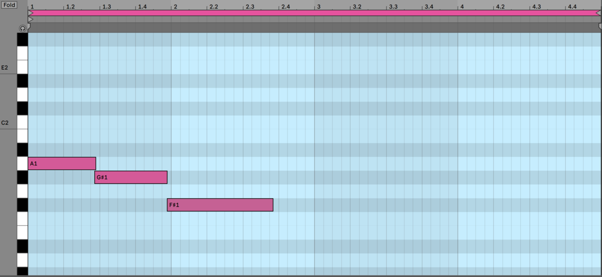The height and width of the screenshot is (277, 602).
Task: Click beat marker 2.2 in the ruler
Action: (214, 7)
